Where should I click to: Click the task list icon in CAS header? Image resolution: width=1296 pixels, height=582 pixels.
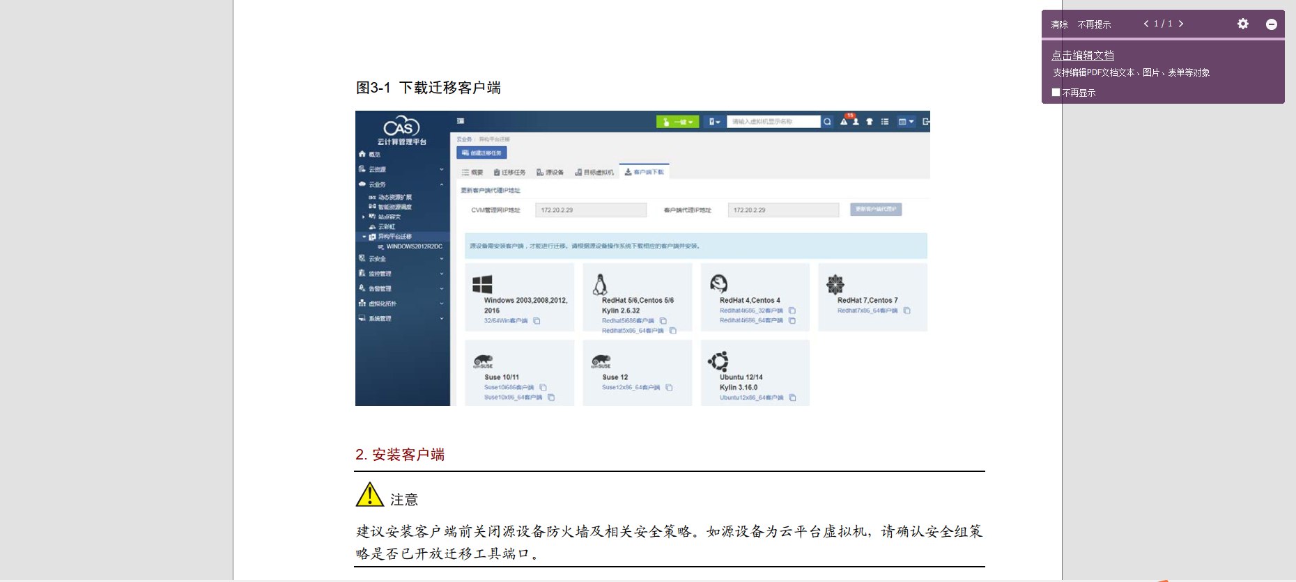[x=885, y=122]
